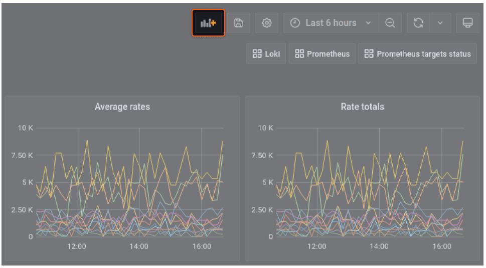Click 14:00 label on Average rates axis
486x268 pixels.
(x=139, y=246)
